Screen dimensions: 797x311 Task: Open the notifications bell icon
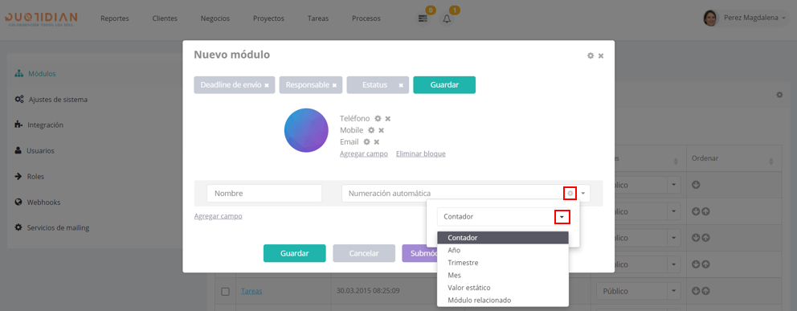coord(447,18)
